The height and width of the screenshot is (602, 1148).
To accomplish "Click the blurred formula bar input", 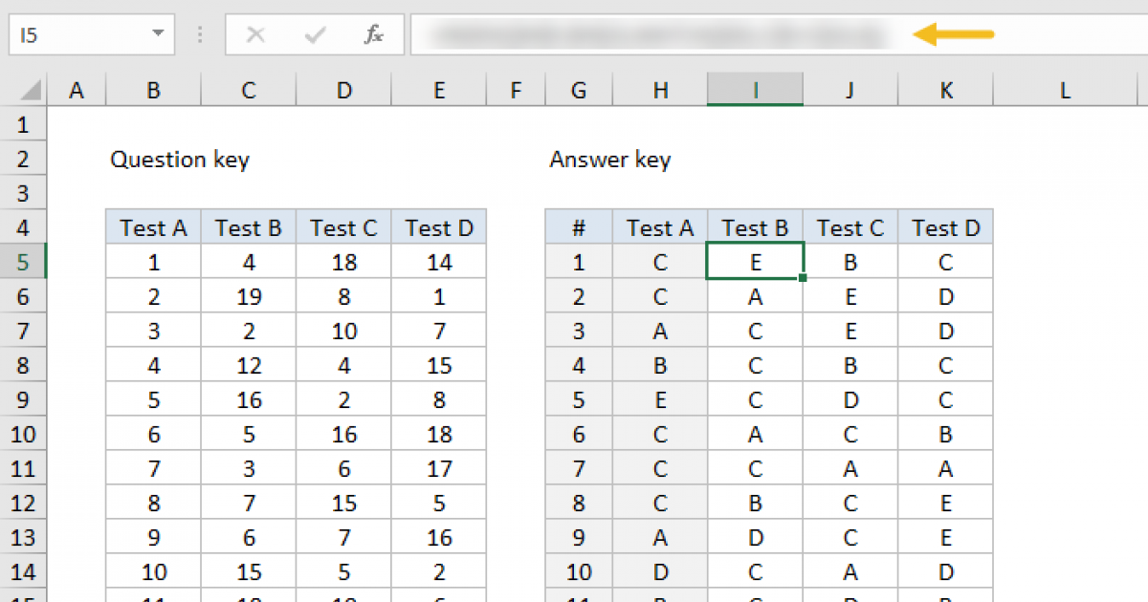I will [x=660, y=35].
